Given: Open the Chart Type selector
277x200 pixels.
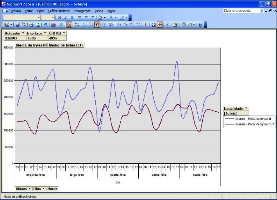Looking at the screenshot, I should coord(53,25).
